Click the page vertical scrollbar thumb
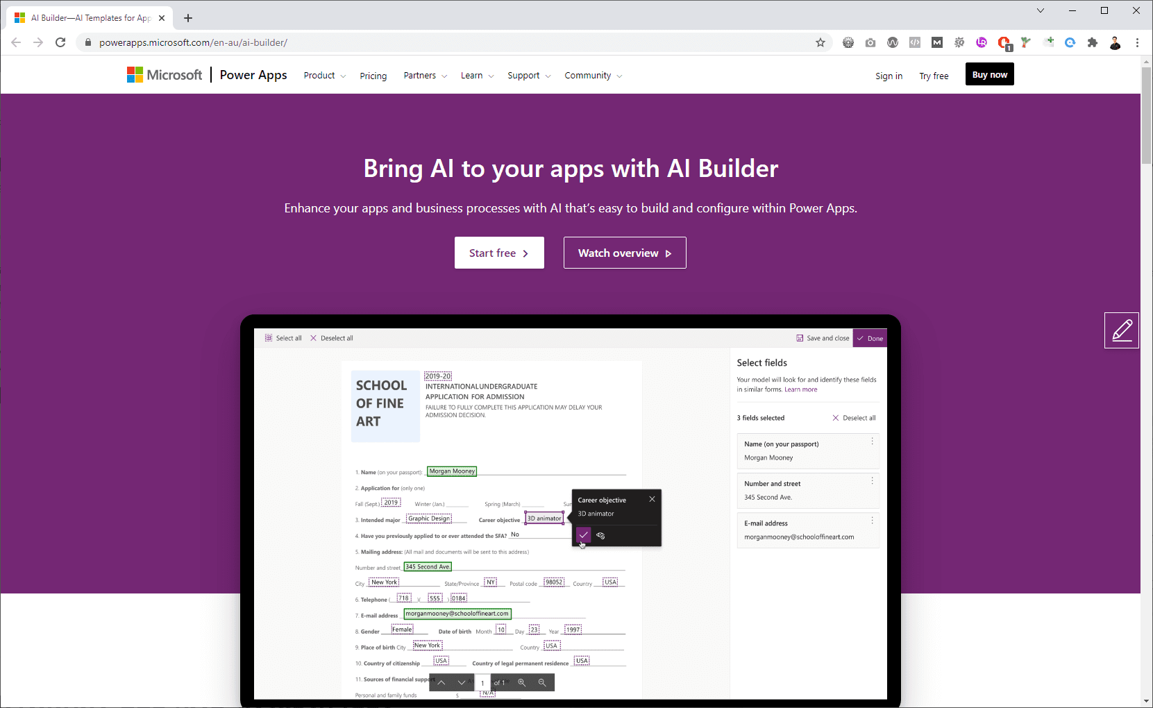 (x=1146, y=116)
